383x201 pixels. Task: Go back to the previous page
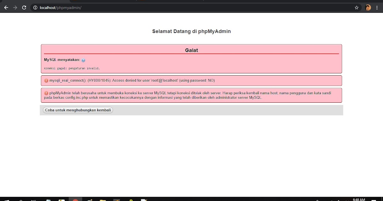click(x=6, y=8)
